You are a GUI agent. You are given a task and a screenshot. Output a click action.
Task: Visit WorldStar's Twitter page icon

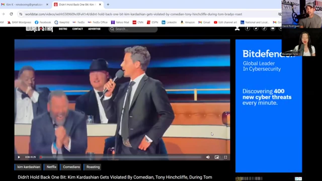[x=256, y=29]
